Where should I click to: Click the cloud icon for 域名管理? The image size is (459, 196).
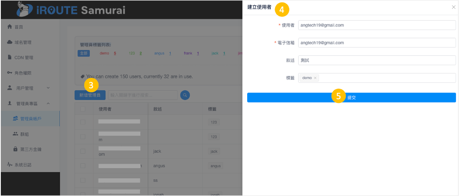coord(9,42)
